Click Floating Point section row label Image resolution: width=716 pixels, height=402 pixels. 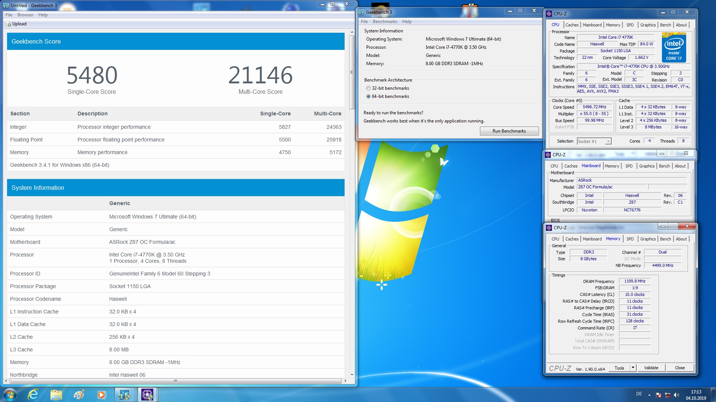pyautogui.click(x=26, y=140)
